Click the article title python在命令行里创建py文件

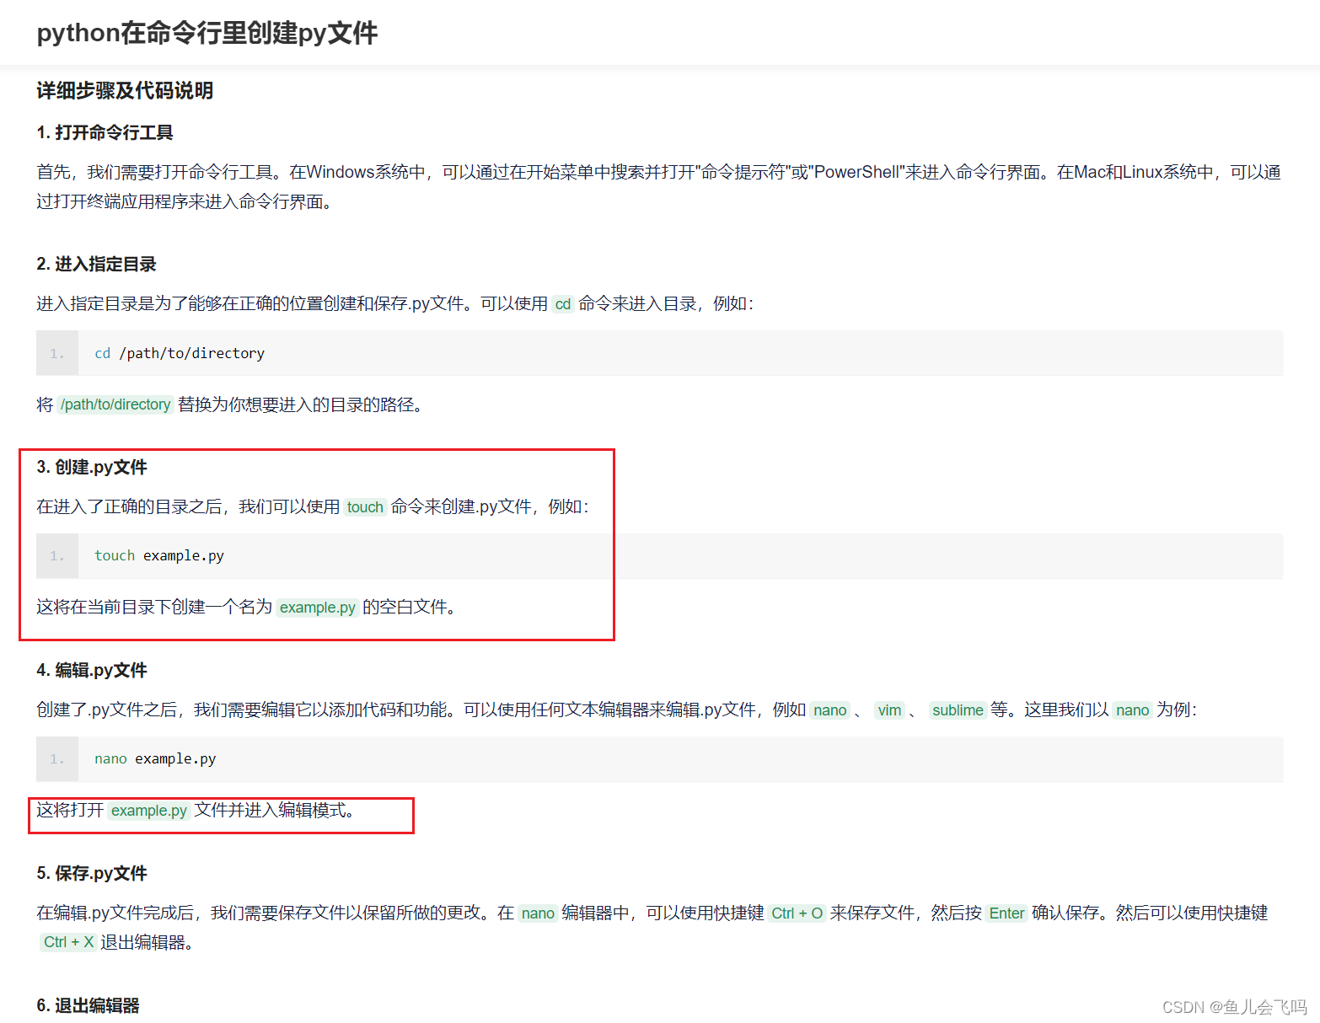point(207,33)
